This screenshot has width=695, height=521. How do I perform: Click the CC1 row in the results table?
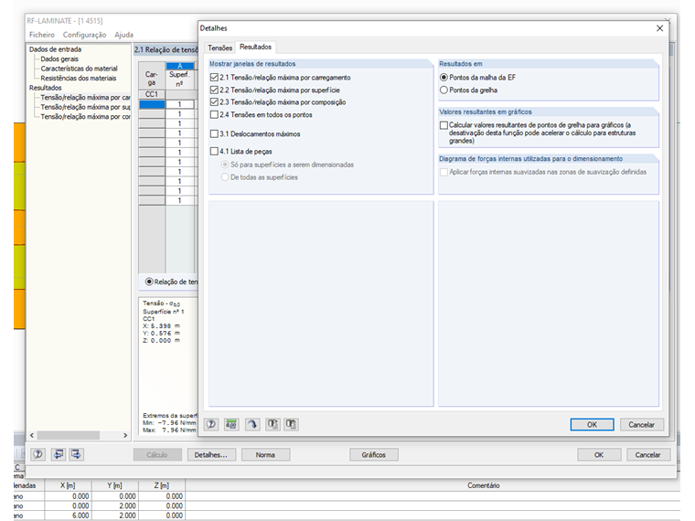[x=152, y=94]
